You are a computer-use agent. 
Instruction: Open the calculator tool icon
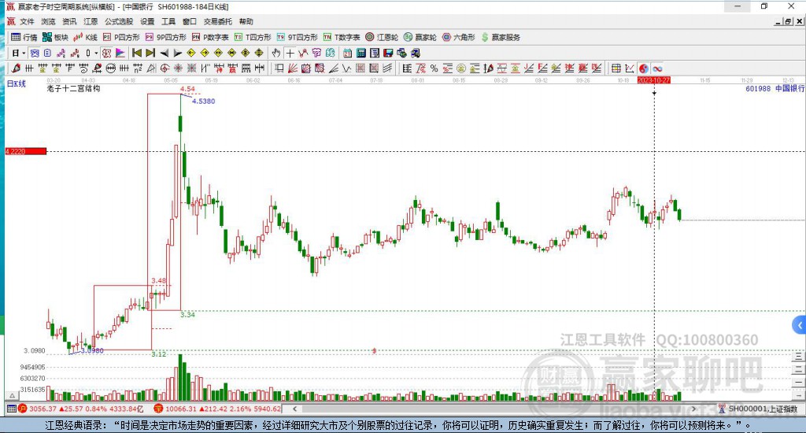[360, 53]
